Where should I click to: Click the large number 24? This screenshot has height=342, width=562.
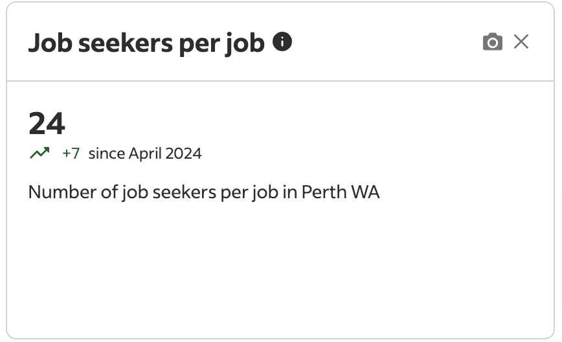point(47,123)
